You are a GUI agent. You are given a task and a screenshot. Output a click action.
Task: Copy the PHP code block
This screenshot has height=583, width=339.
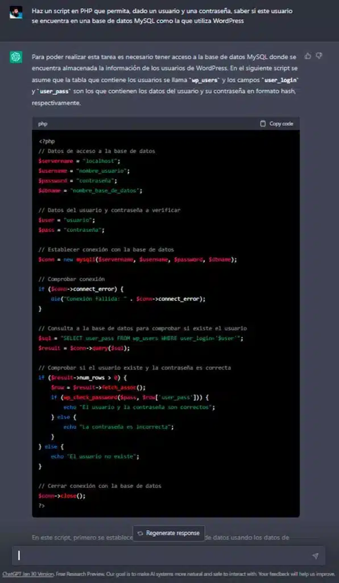276,124
